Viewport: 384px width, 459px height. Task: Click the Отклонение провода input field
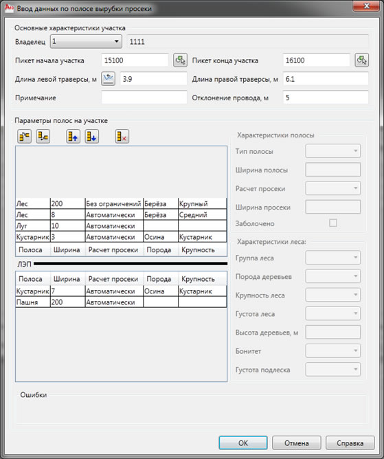tap(326, 98)
